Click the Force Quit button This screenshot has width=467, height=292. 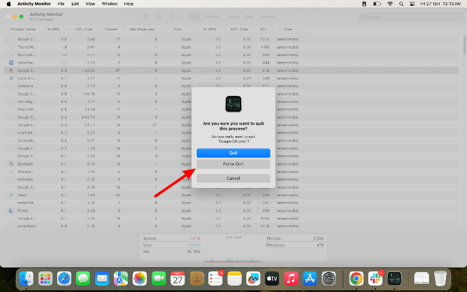(x=233, y=164)
